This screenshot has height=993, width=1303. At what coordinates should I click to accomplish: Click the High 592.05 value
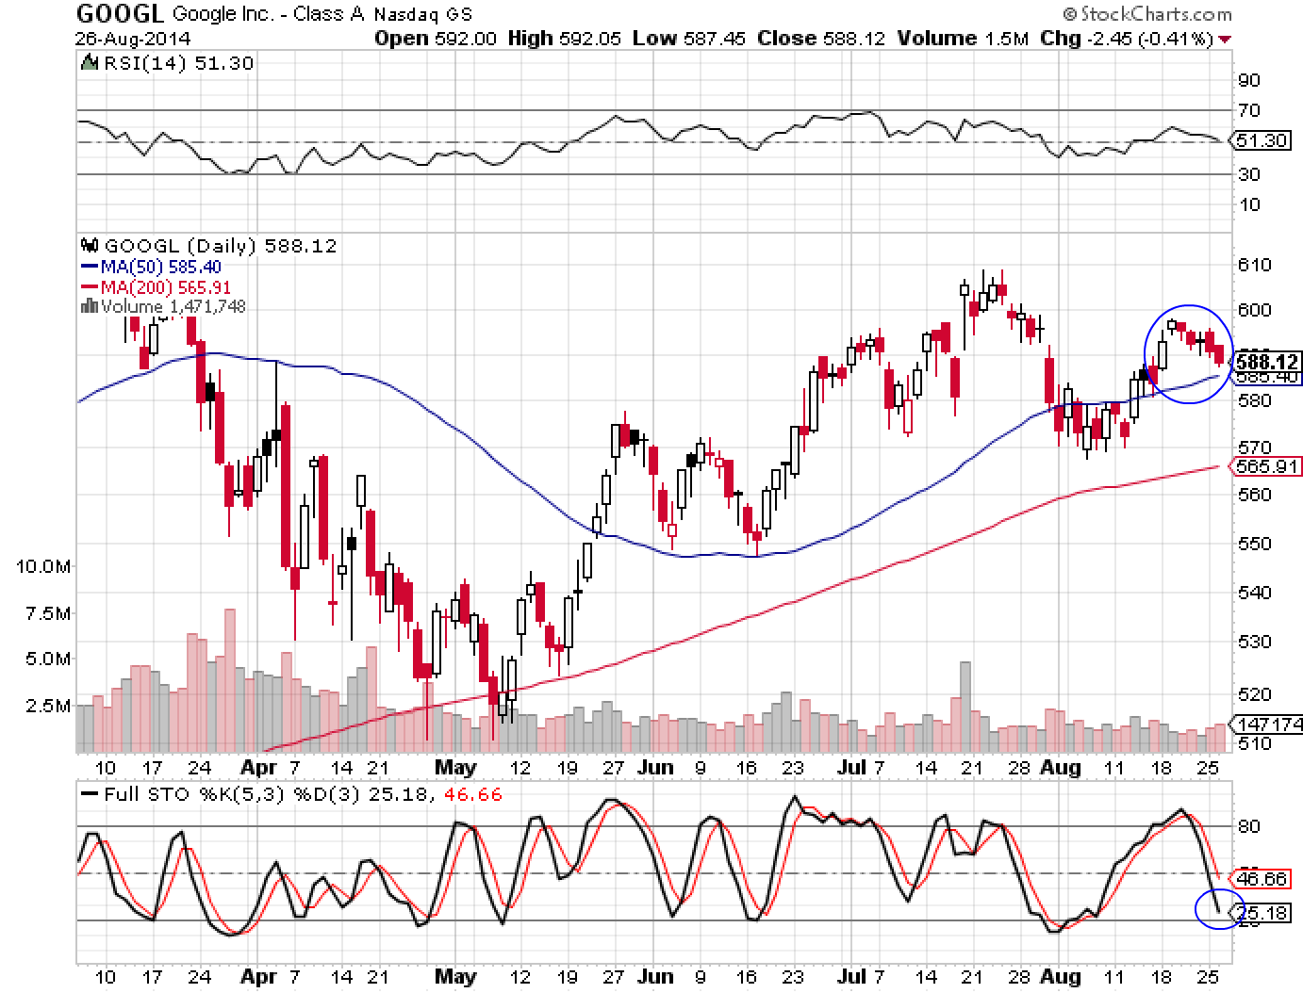pyautogui.click(x=566, y=39)
